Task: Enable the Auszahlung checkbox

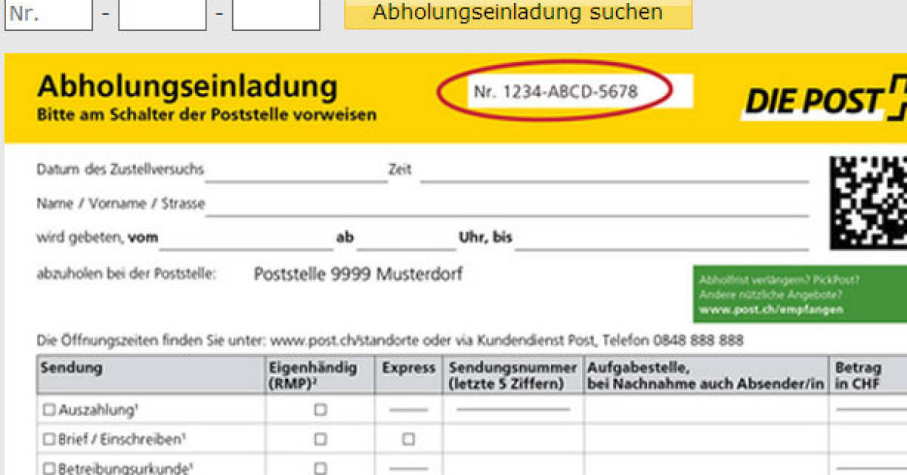Action: coord(48,410)
